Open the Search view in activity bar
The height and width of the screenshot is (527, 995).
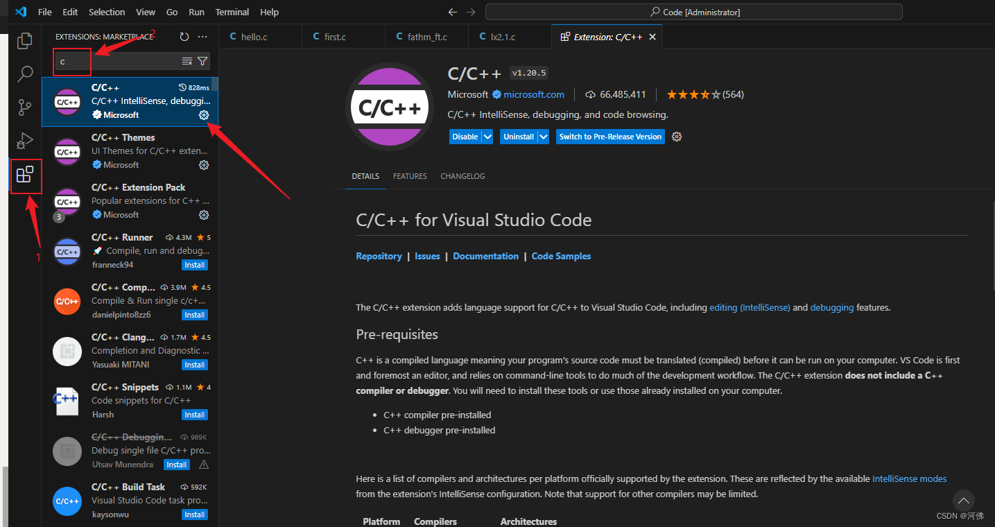[x=25, y=74]
